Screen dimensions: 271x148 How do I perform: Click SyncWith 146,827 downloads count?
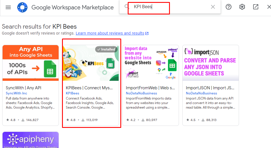pos(30,120)
